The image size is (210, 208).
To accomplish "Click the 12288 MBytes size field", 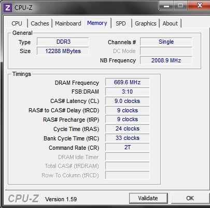I will point(63,51).
